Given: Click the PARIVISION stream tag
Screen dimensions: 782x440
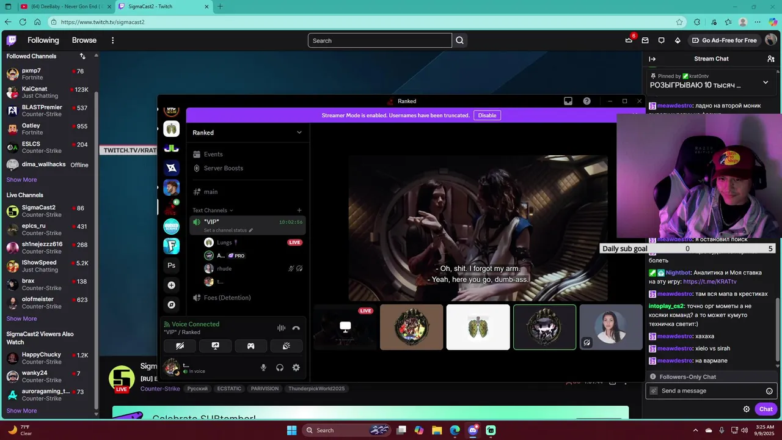Looking at the screenshot, I should click(265, 389).
